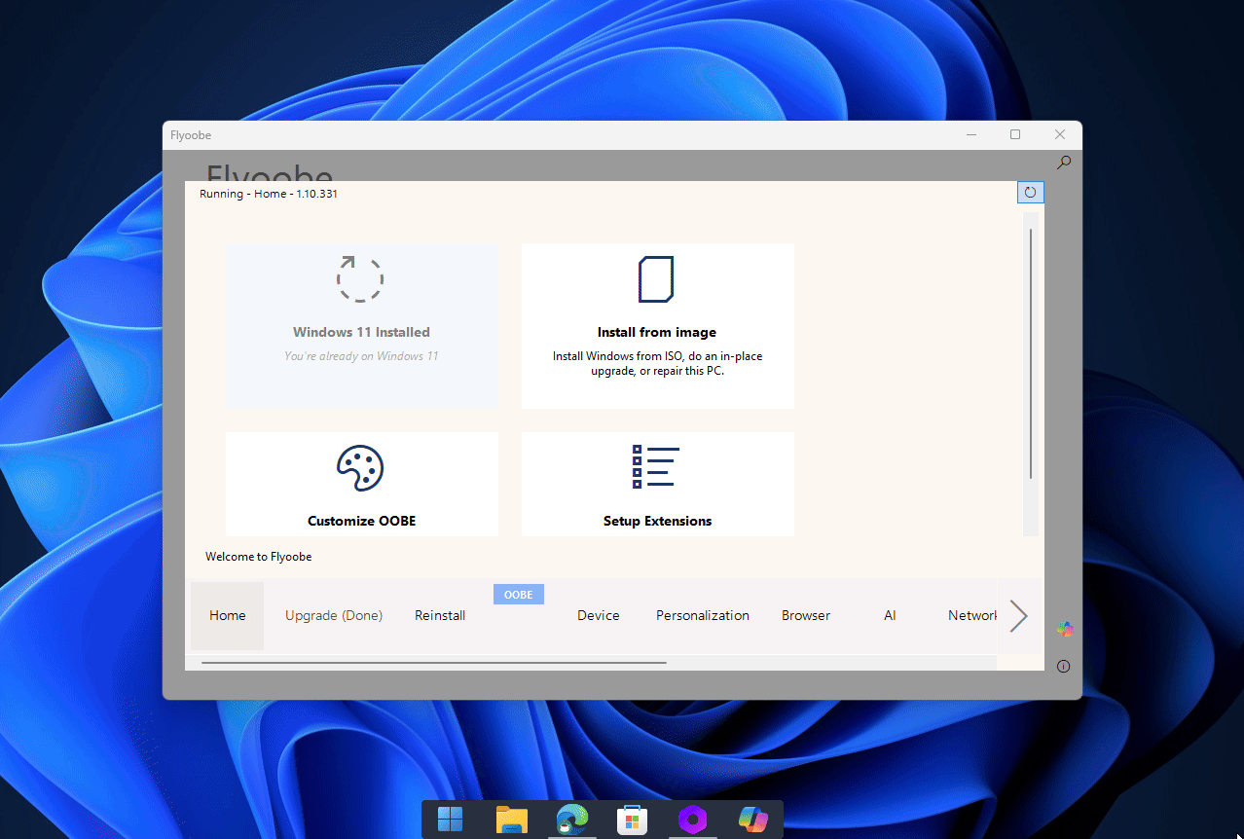The width and height of the screenshot is (1244, 839).
Task: Click the colorful flower icon in sidebar
Action: 1065,630
